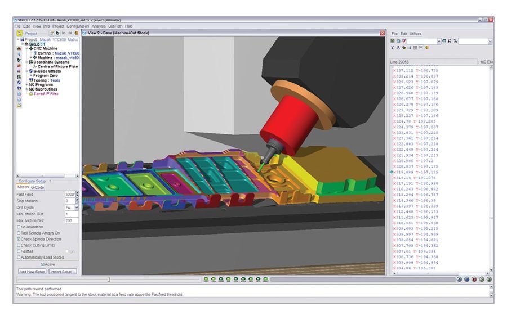Image resolution: width=507 pixels, height=320 pixels.
Task: Click NC line X319.089 Y-197.135
Action: 416,172
